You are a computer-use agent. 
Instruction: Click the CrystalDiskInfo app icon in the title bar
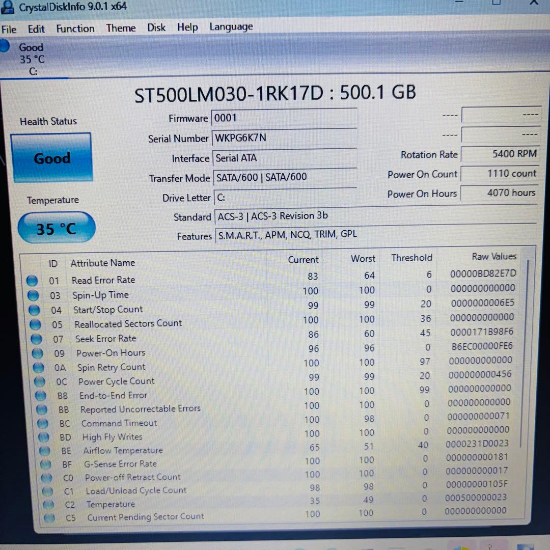pyautogui.click(x=8, y=6)
